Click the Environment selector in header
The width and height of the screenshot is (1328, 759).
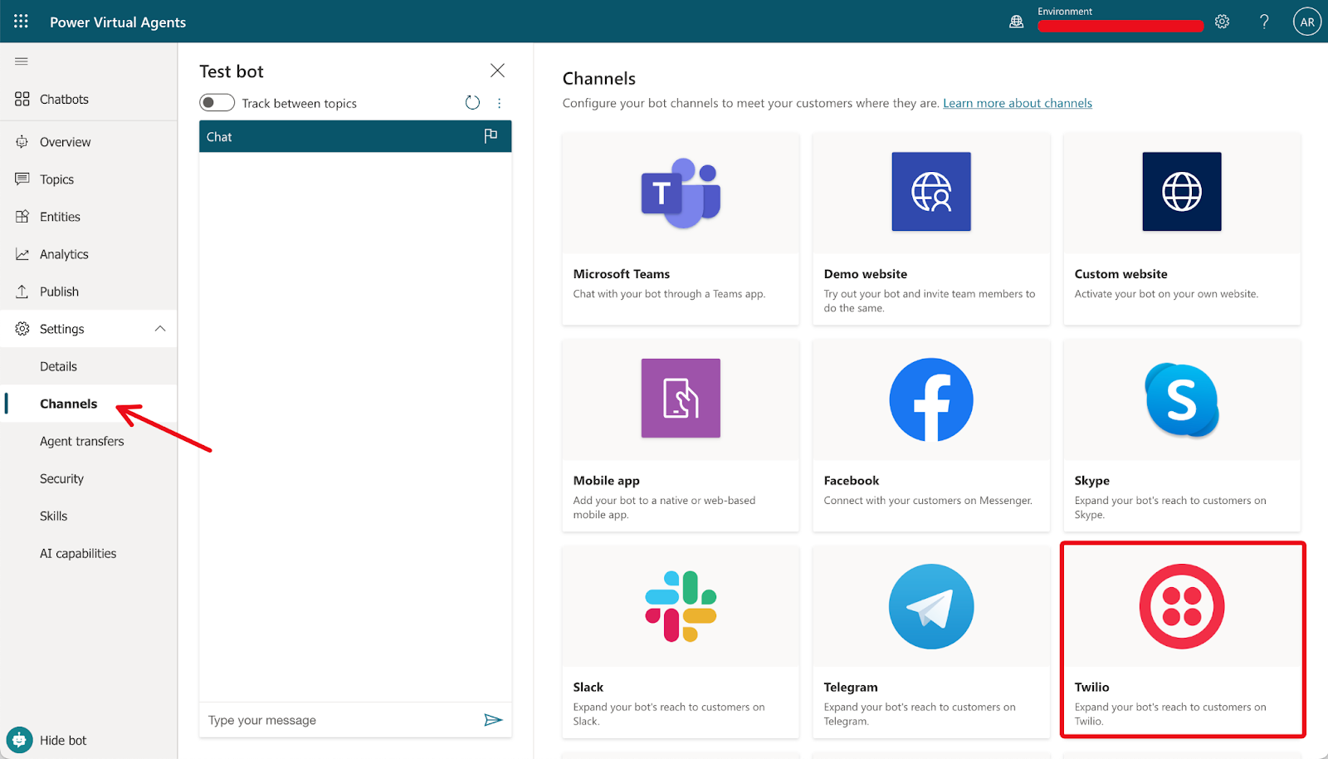(x=1120, y=20)
